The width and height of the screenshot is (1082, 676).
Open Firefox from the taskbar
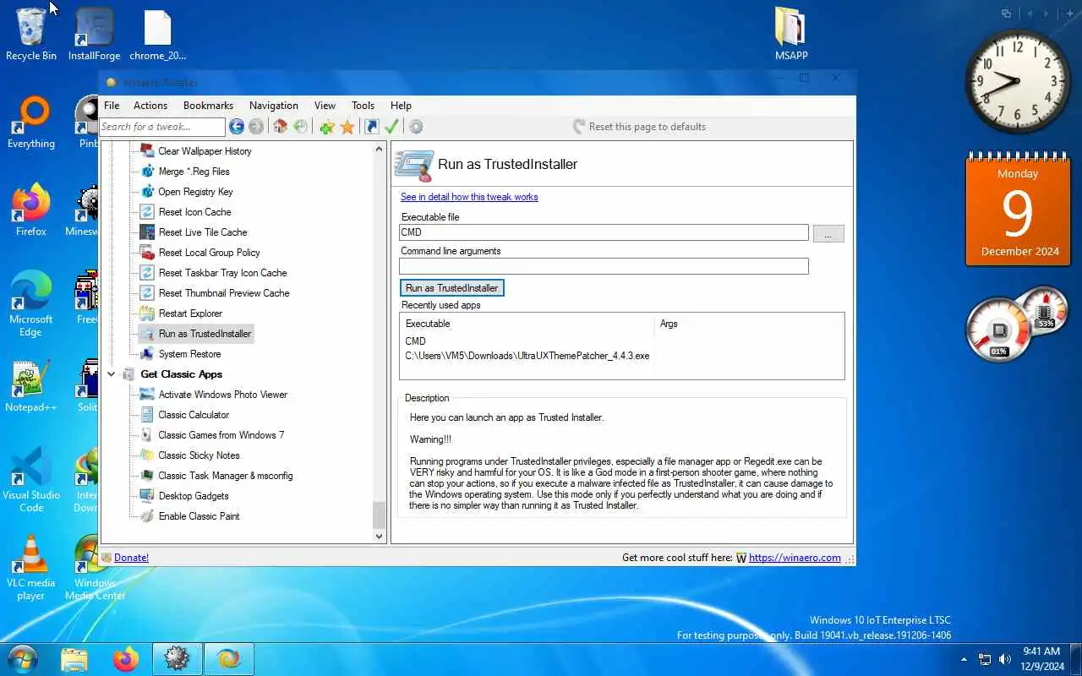126,659
